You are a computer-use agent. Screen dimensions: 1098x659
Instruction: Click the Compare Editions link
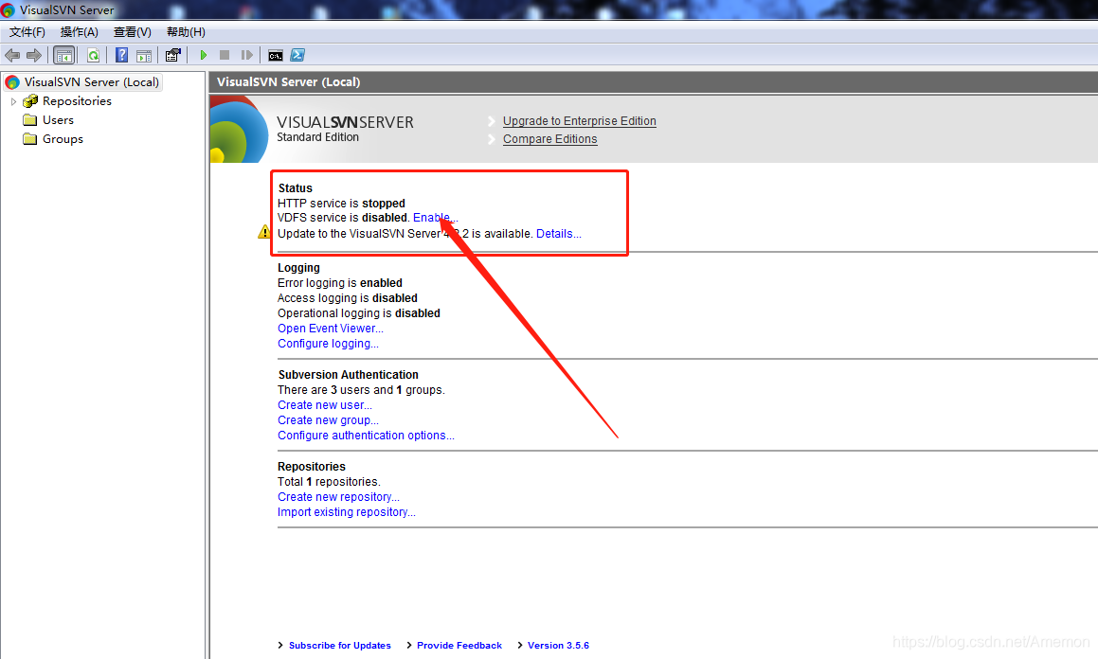tap(549, 139)
